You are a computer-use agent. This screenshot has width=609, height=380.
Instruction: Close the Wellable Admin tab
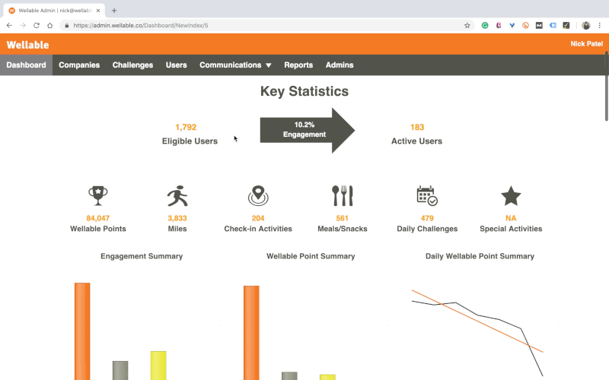(98, 11)
